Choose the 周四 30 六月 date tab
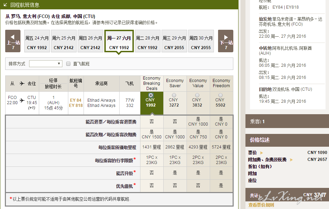Viewport: 329px width, 209px height. point(201,41)
